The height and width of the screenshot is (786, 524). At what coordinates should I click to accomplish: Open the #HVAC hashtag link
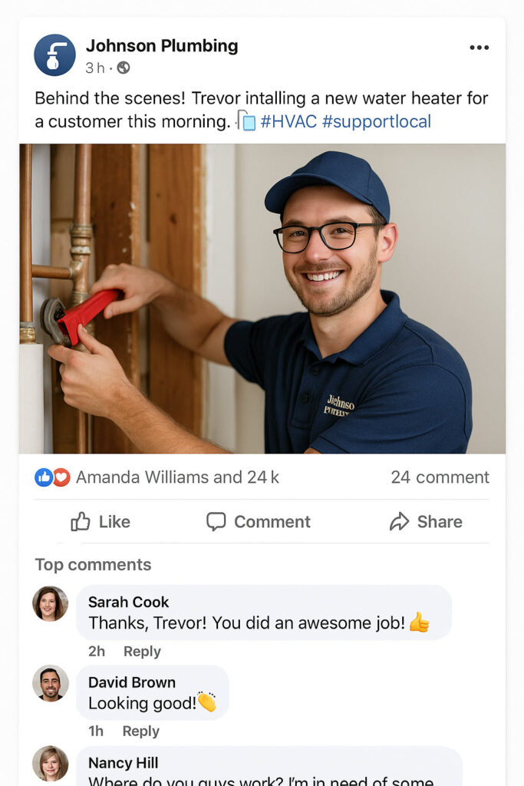[288, 122]
